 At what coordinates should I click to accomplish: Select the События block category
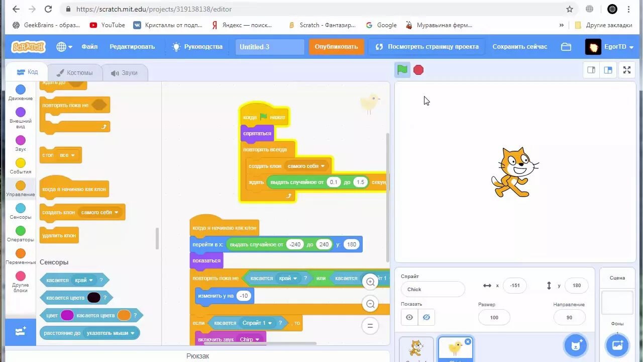tap(21, 166)
